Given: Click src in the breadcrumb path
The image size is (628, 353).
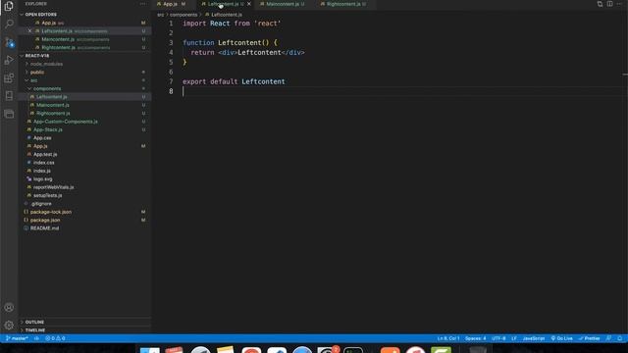Looking at the screenshot, I should [x=161, y=15].
